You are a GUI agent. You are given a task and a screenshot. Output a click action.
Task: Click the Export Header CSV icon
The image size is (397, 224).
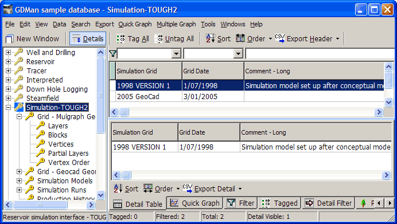280,39
